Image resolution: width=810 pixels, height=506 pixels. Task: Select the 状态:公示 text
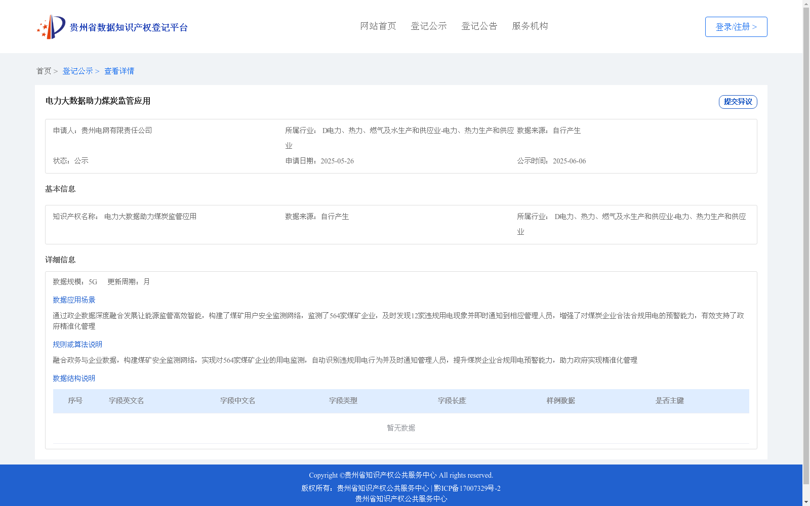tap(71, 161)
